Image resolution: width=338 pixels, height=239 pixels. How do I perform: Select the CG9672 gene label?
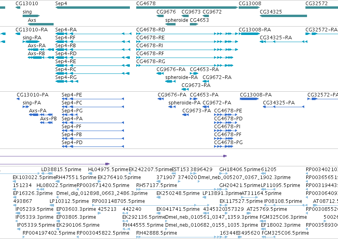212,12
